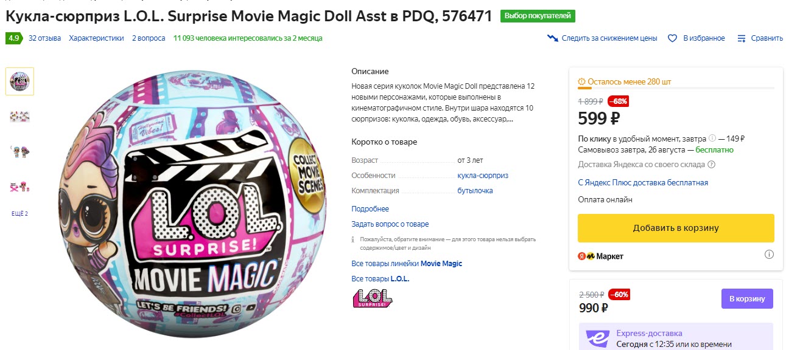
Task: Open the info icon beside Яндекс Маркет
Action: click(x=769, y=255)
